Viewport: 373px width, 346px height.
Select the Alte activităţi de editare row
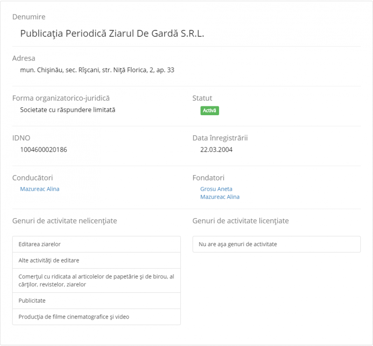(x=97, y=261)
